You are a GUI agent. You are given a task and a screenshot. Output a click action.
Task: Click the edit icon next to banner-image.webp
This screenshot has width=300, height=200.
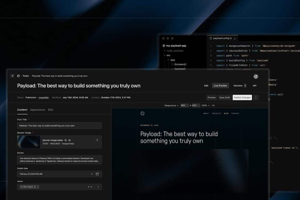69,140
